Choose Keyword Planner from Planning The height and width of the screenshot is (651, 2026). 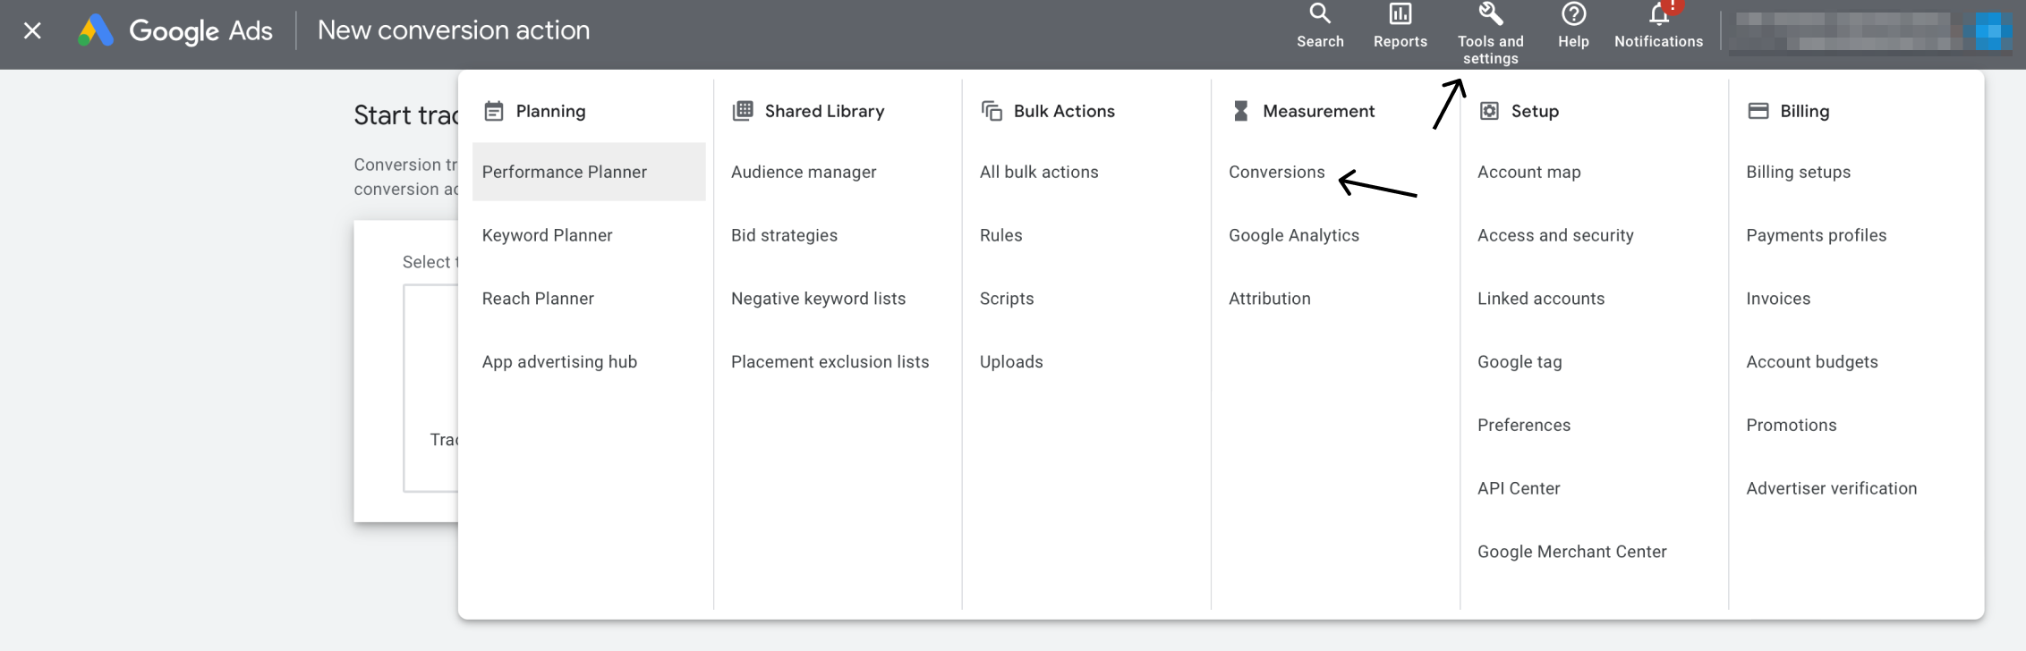(x=547, y=235)
